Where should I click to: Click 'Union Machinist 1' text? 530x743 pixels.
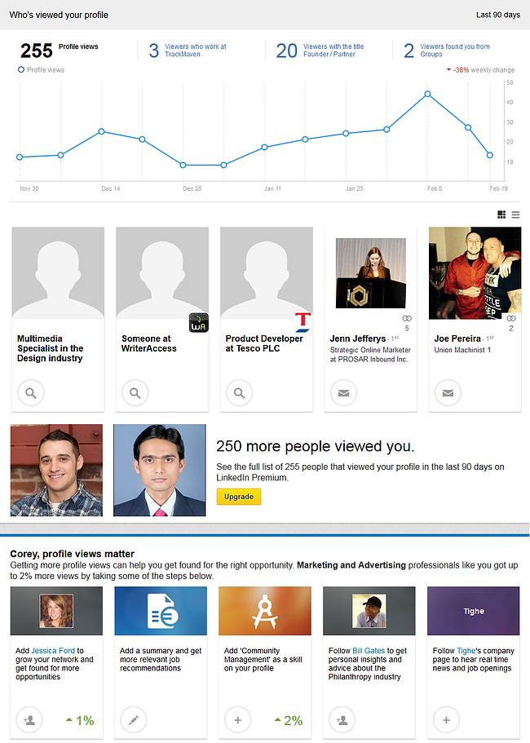pos(462,350)
